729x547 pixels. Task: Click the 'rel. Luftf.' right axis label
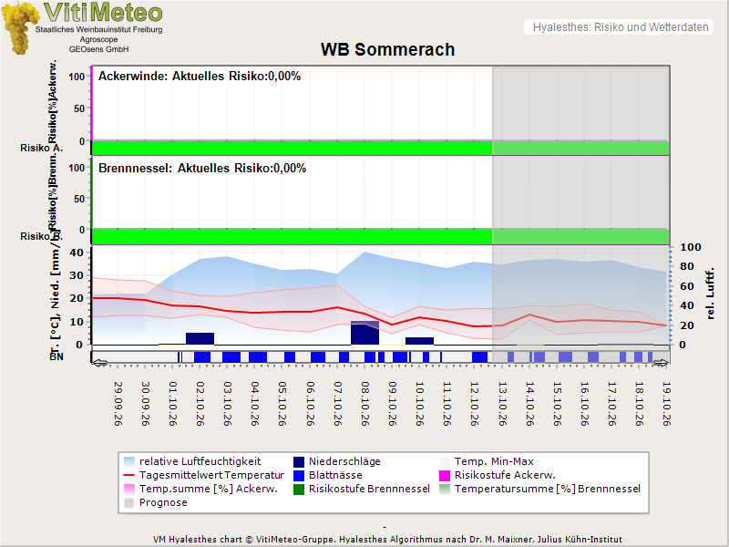(x=710, y=294)
